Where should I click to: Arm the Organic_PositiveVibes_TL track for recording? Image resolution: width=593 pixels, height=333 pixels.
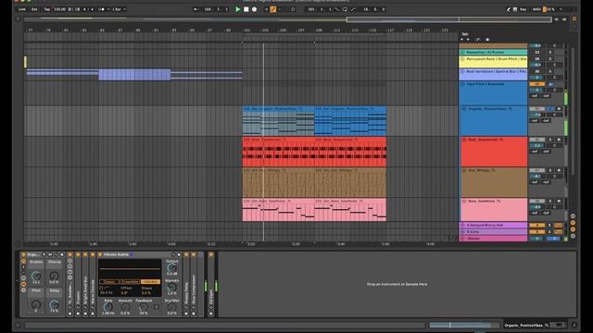coord(559,109)
